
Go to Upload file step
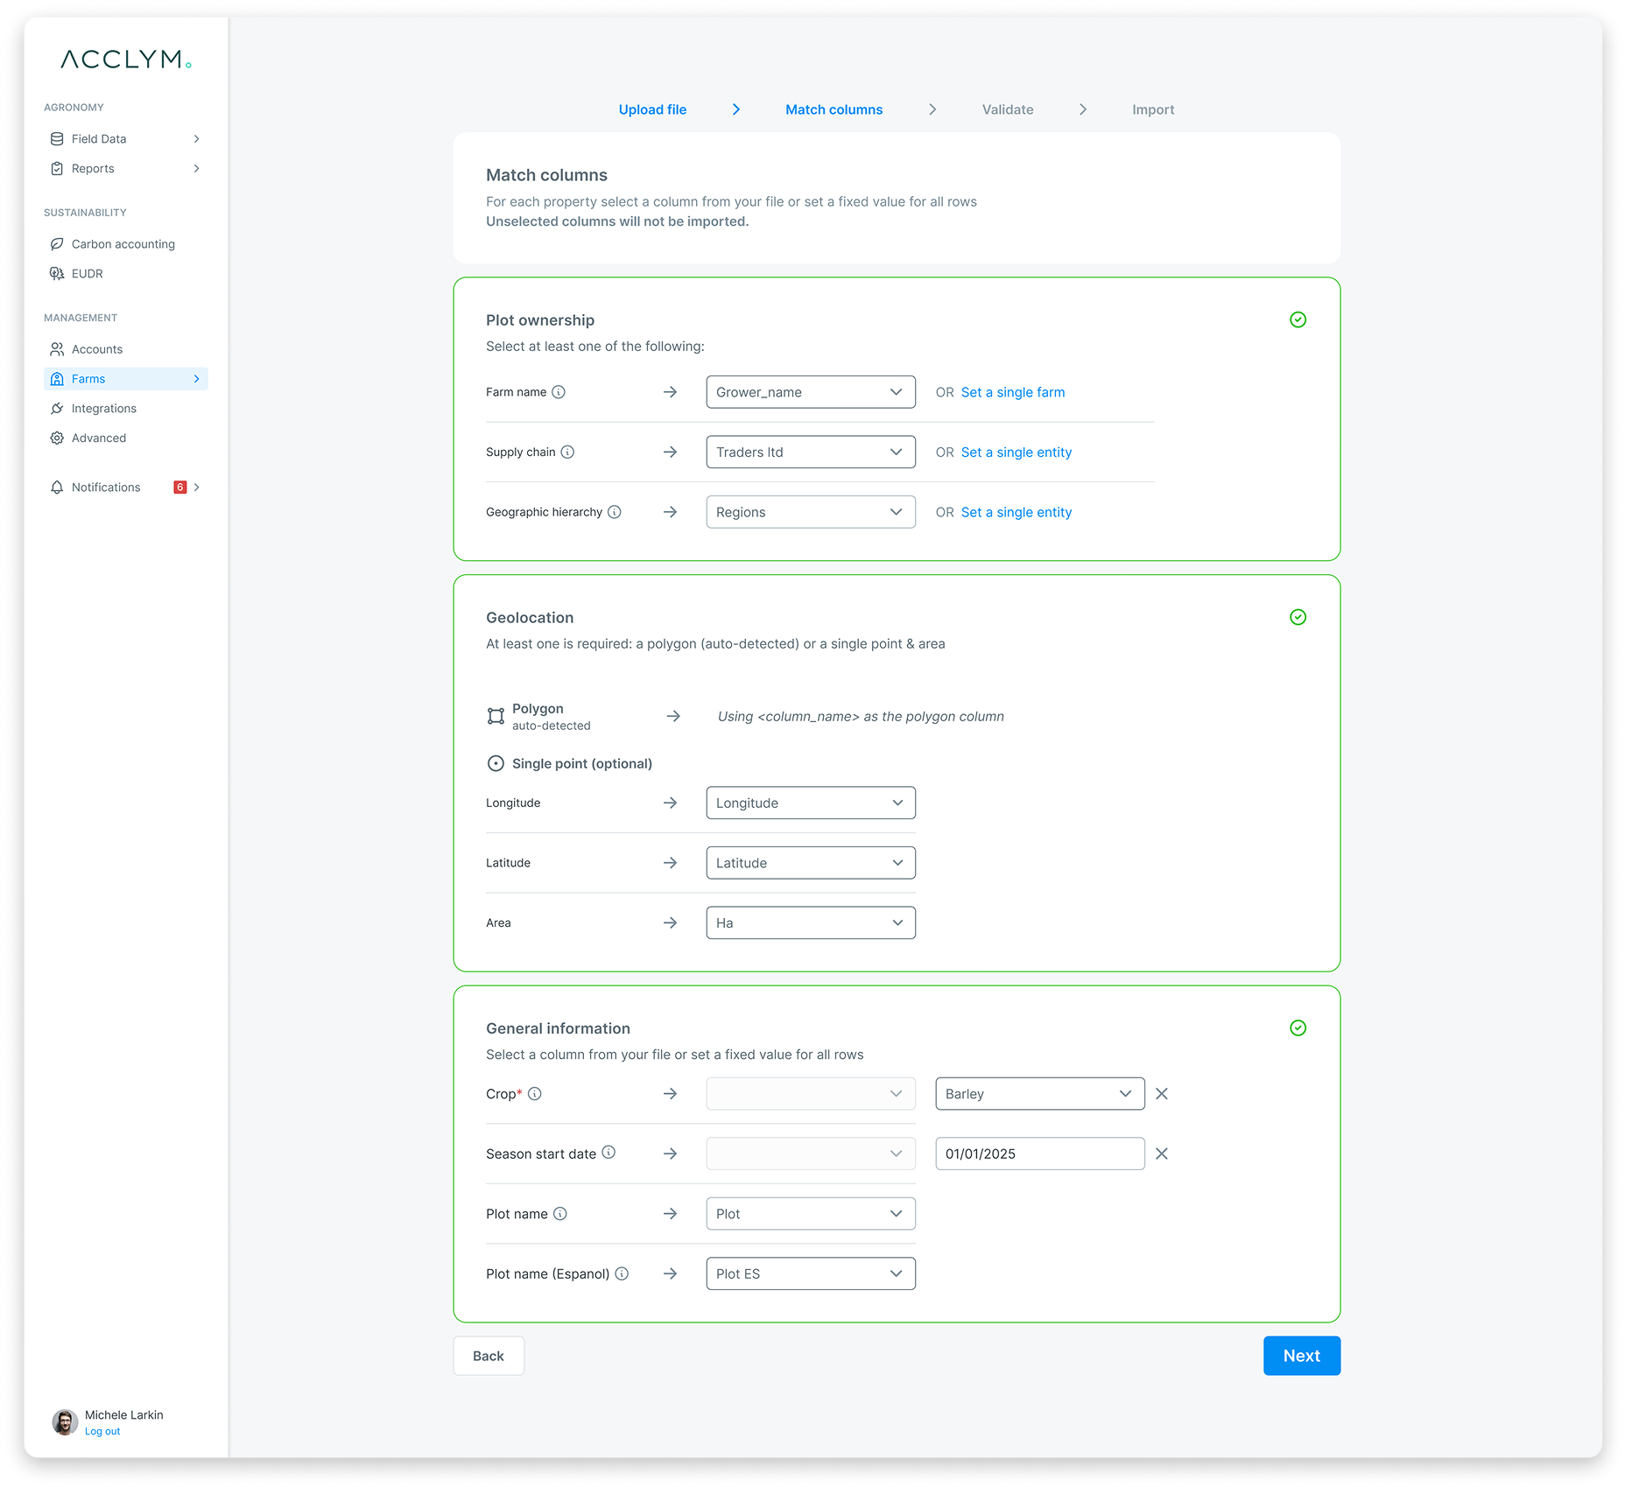(x=652, y=109)
